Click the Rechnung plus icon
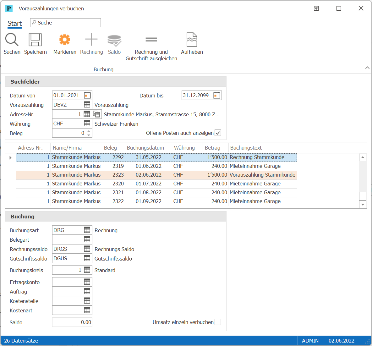372x346 pixels. (x=91, y=39)
